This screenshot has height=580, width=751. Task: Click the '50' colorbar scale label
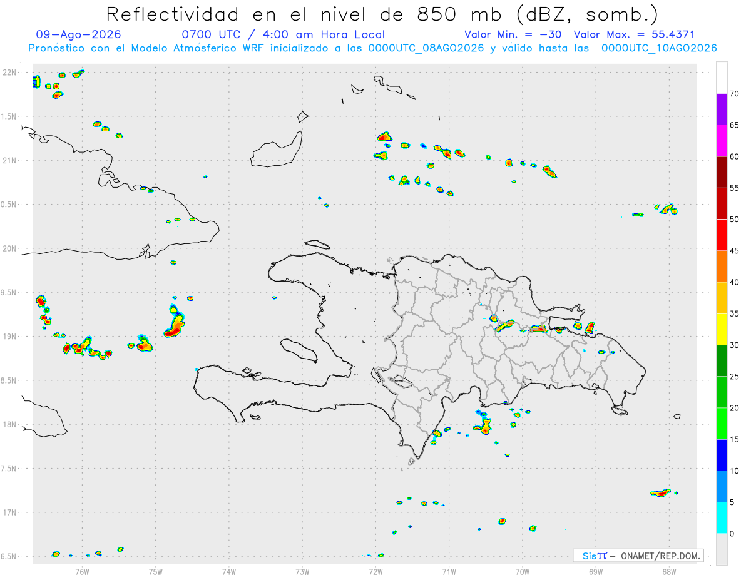734,220
